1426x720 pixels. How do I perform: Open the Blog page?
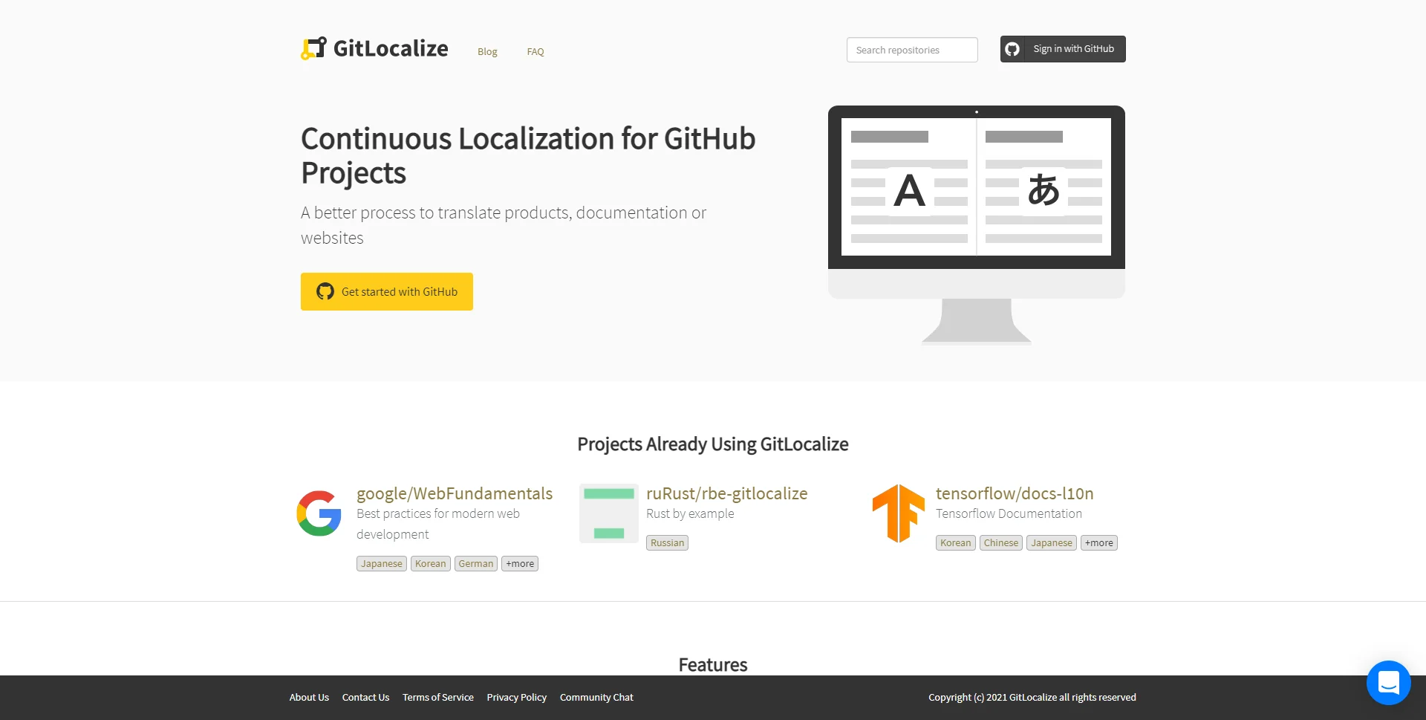(487, 51)
